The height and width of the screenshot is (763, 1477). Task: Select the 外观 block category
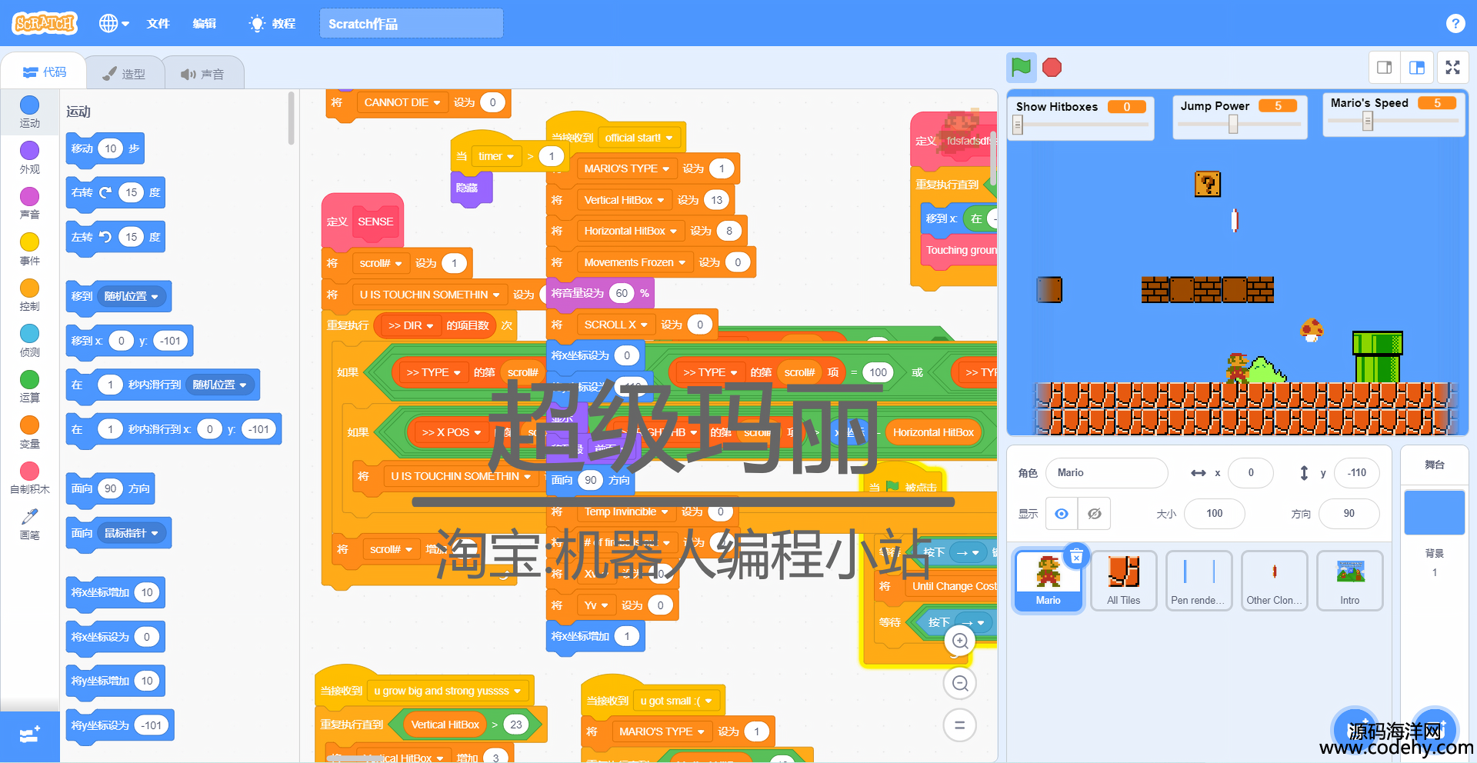[29, 158]
